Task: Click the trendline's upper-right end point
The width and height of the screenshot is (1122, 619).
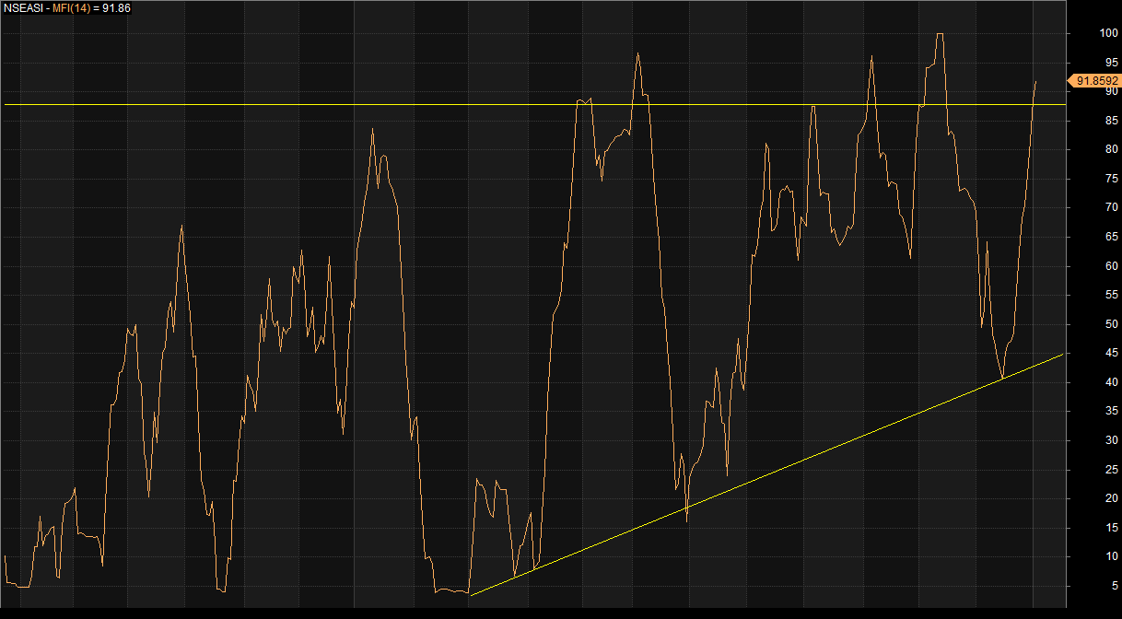Action: pyautogui.click(x=1063, y=354)
